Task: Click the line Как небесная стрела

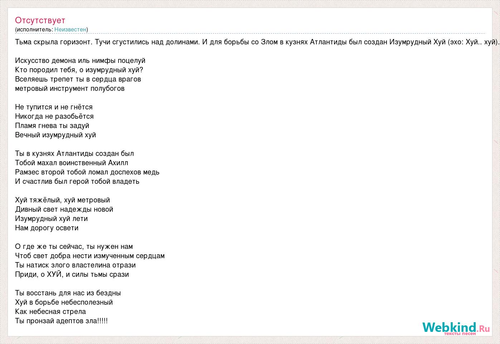Action: [x=50, y=311]
